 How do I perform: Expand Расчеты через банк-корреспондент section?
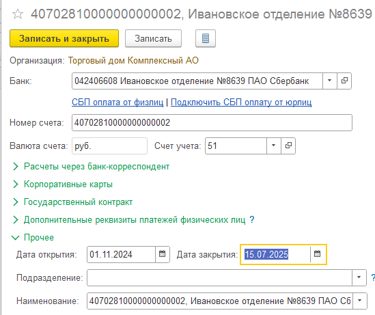coord(91,167)
